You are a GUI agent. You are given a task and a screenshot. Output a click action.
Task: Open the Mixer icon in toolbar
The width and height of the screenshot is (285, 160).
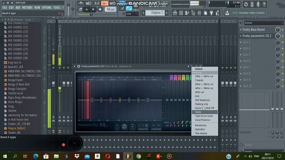click(x=199, y=13)
